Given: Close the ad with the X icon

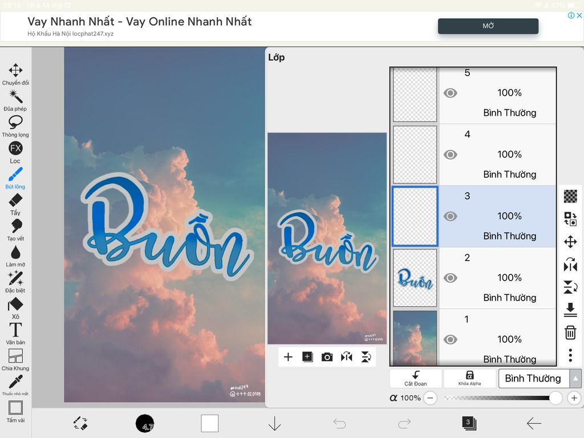Looking at the screenshot, I should [x=579, y=15].
